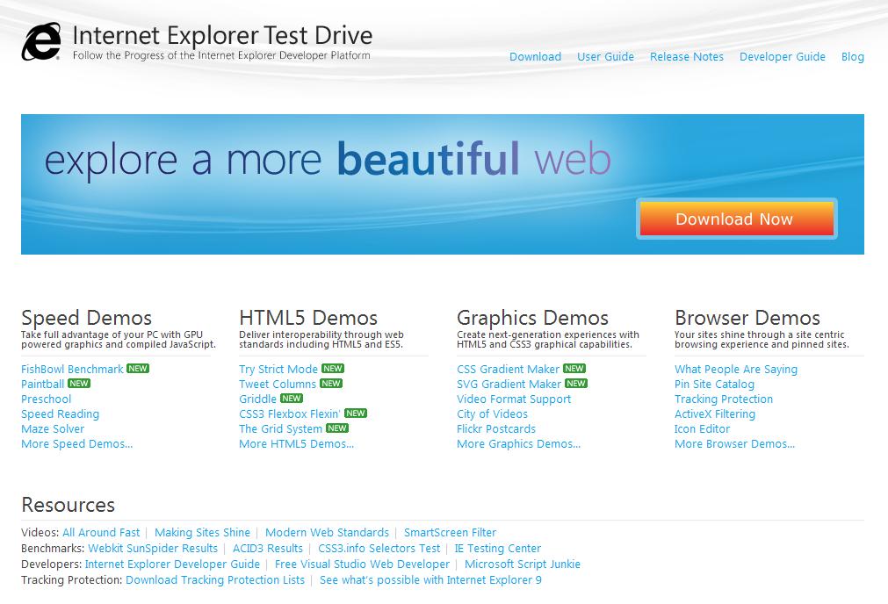Click the Graphics Demos heading
This screenshot has height=604, width=888.
533,318
